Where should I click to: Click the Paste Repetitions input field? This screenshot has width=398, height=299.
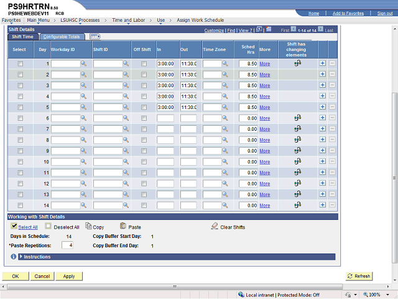67,245
